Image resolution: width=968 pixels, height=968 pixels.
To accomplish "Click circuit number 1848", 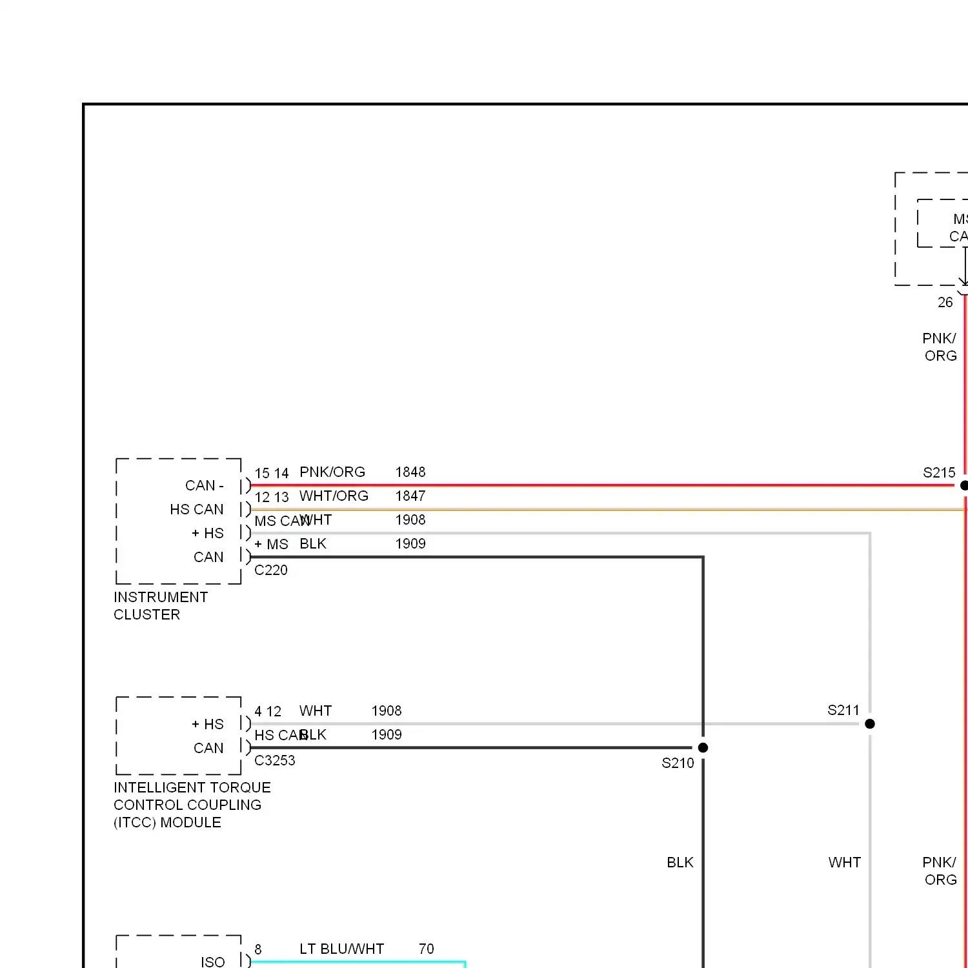I will coord(410,472).
